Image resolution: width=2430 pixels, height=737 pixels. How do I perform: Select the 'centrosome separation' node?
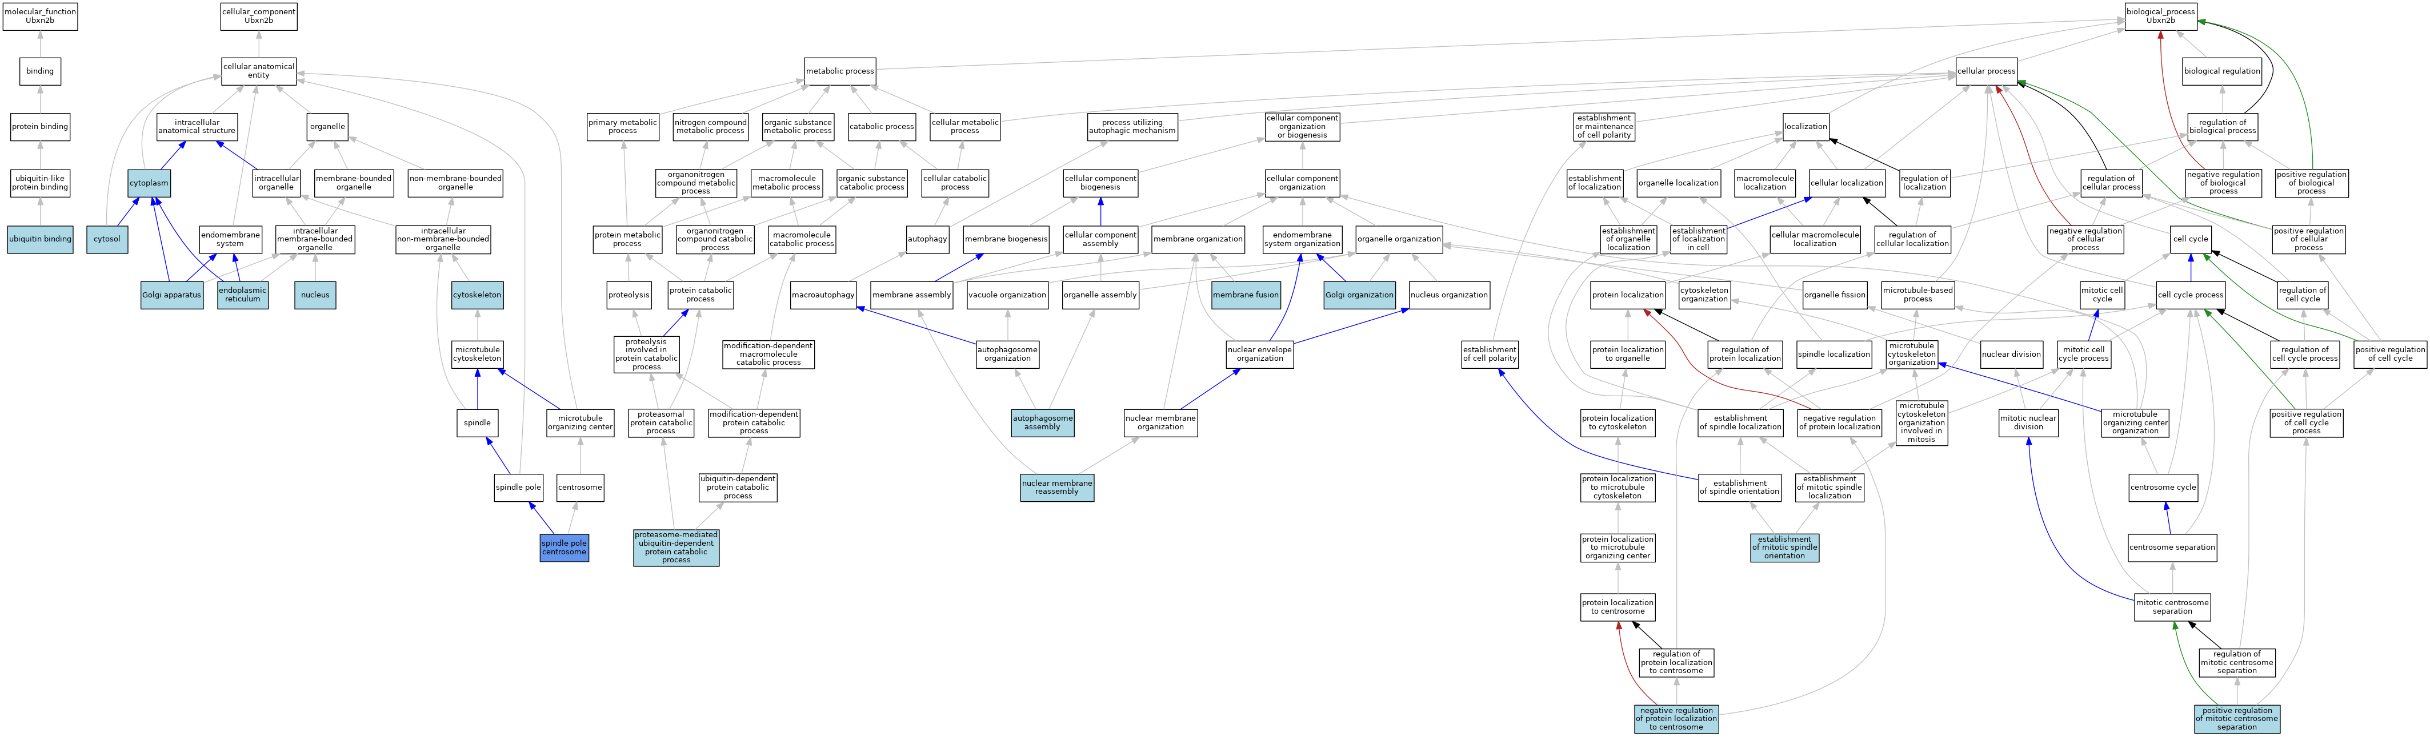coord(2172,547)
